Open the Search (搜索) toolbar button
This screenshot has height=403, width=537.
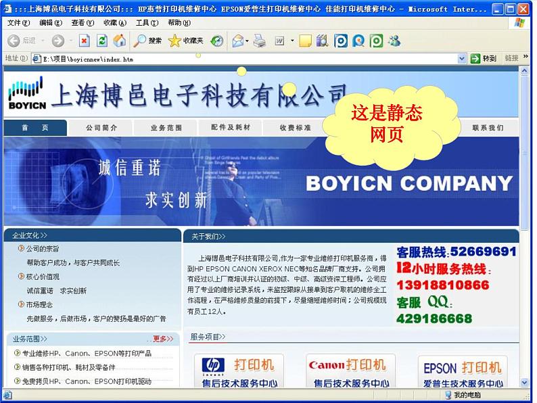tap(147, 41)
